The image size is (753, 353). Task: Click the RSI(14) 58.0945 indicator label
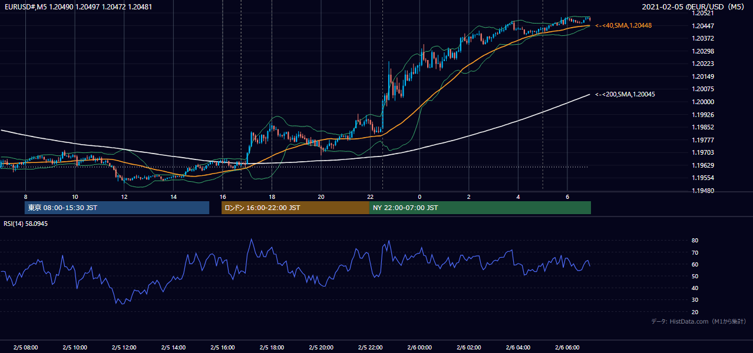coord(26,224)
